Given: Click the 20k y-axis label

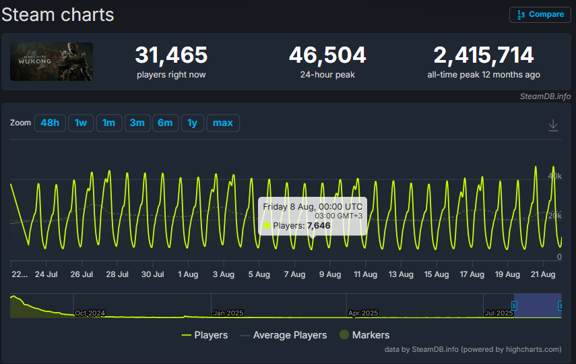Looking at the screenshot, I should 554,216.
